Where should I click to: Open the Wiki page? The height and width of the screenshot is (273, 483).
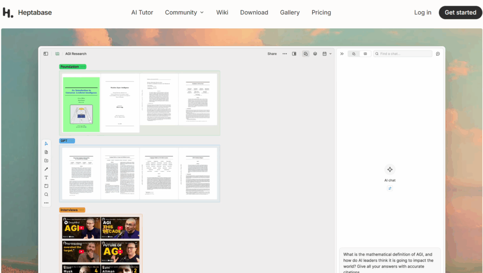[222, 13]
